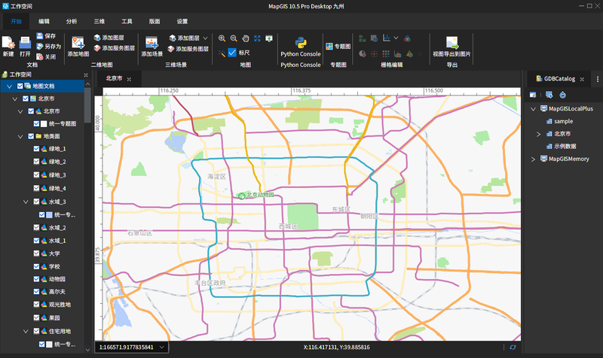This screenshot has width=603, height=358.
Task: Close the GDBCatalog panel tab
Action: [582, 79]
